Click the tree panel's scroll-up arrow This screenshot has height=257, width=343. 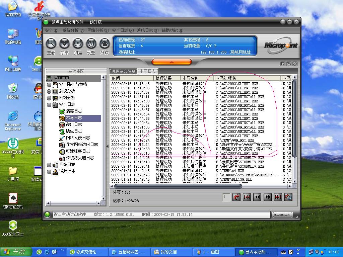tap(103, 78)
